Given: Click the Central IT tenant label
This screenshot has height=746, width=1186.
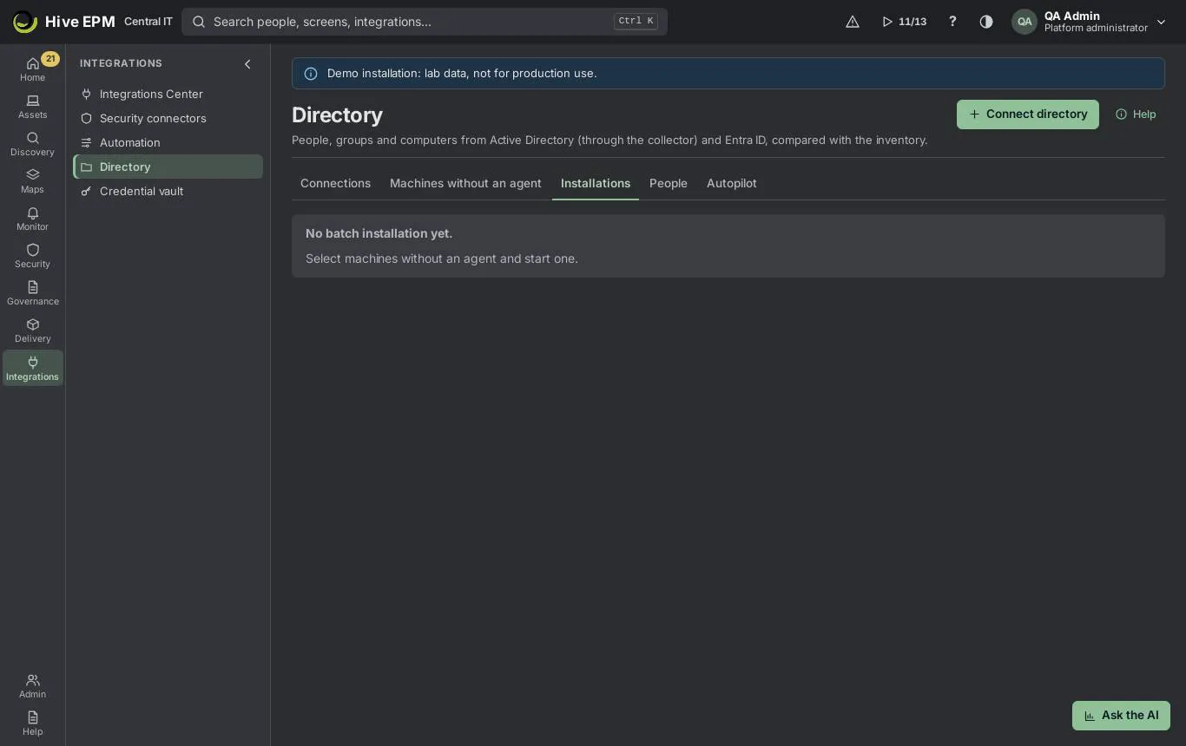Looking at the screenshot, I should 148,22.
